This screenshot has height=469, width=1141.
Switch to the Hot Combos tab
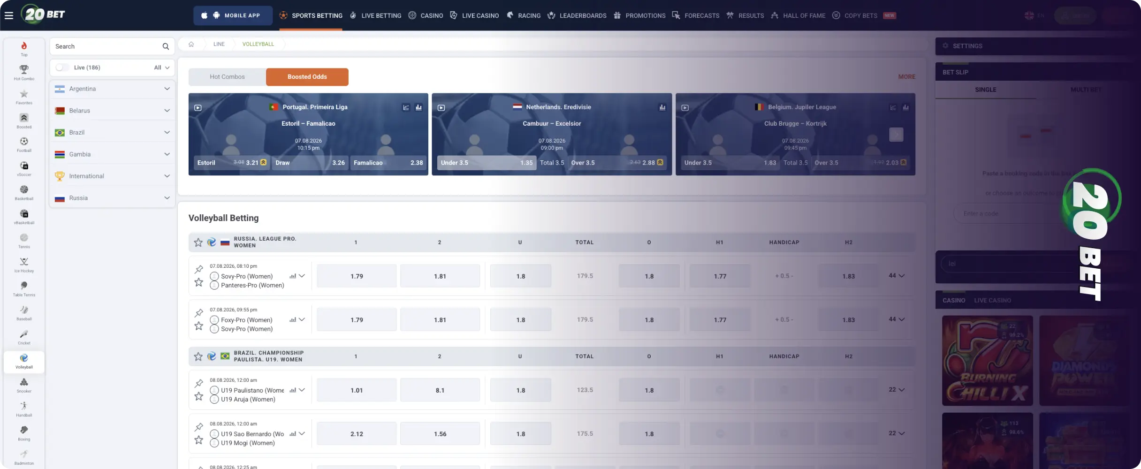click(x=227, y=77)
